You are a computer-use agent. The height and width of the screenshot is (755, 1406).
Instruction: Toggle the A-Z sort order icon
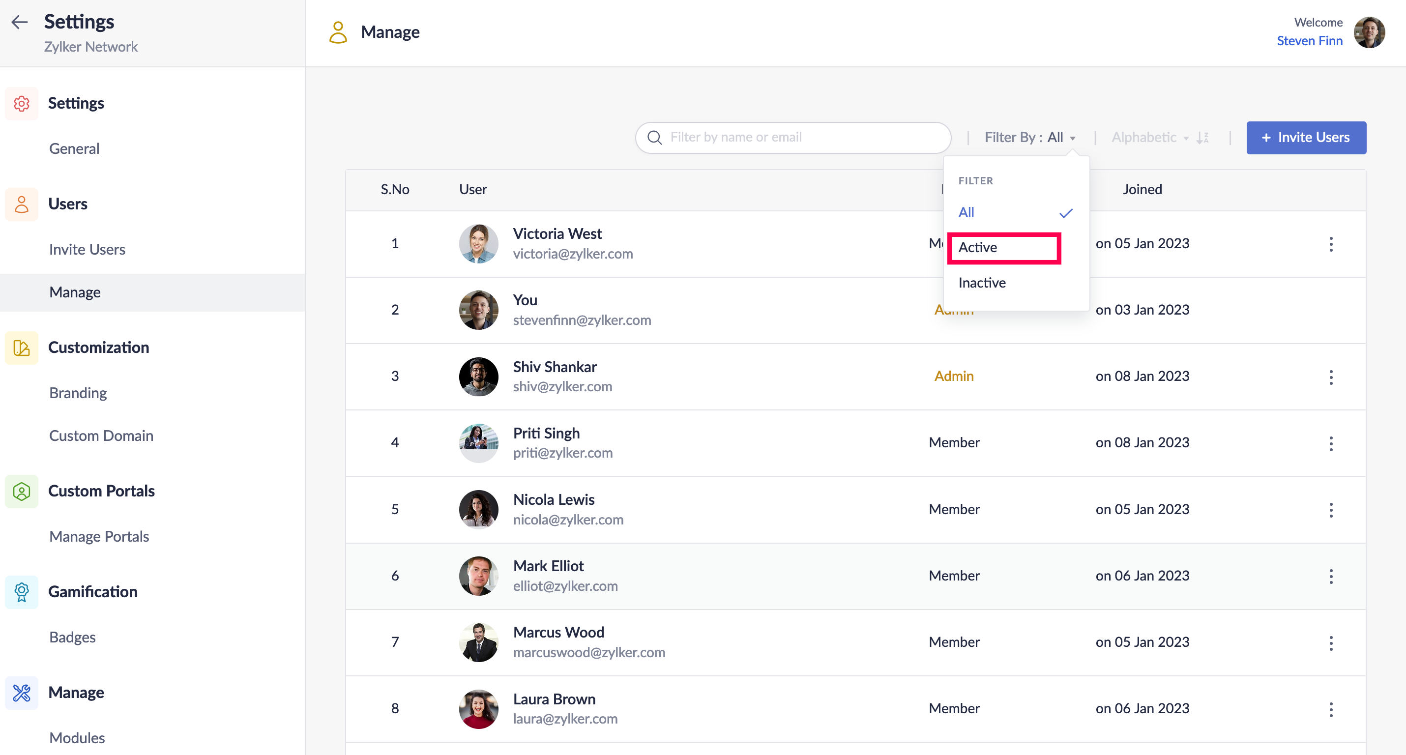tap(1203, 138)
